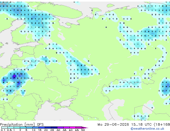Select the 2–5 mm legend color box

point(23,128)
